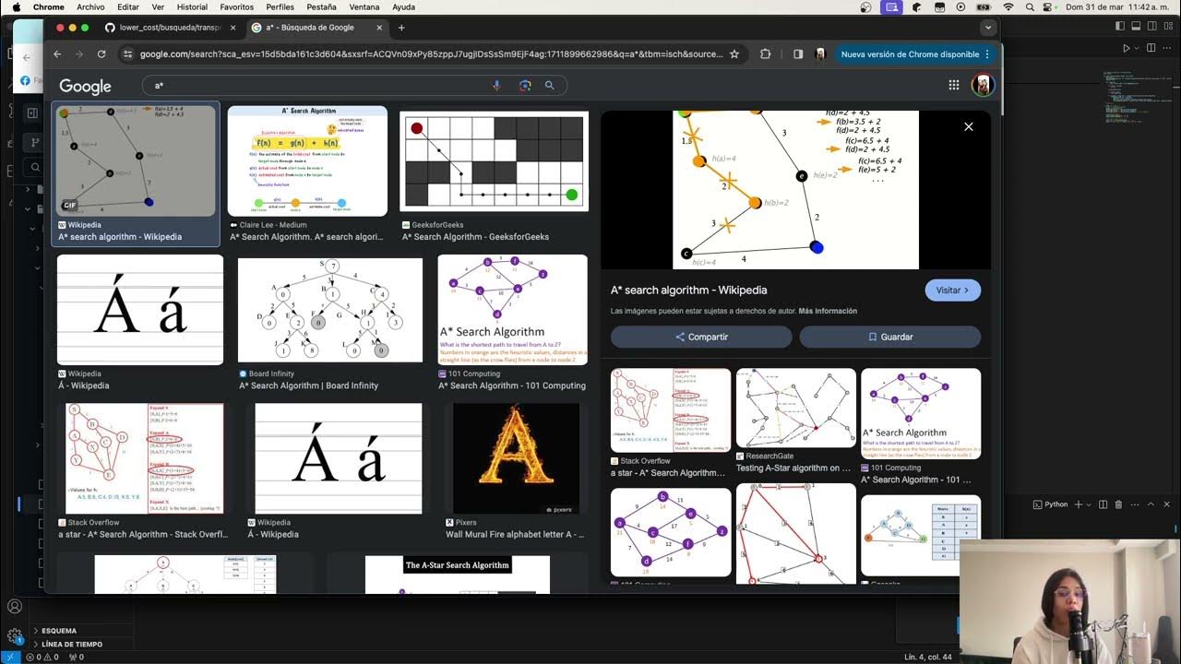The image size is (1181, 664).
Task: Open ResearchGate related image thumbnail
Action: click(x=795, y=409)
